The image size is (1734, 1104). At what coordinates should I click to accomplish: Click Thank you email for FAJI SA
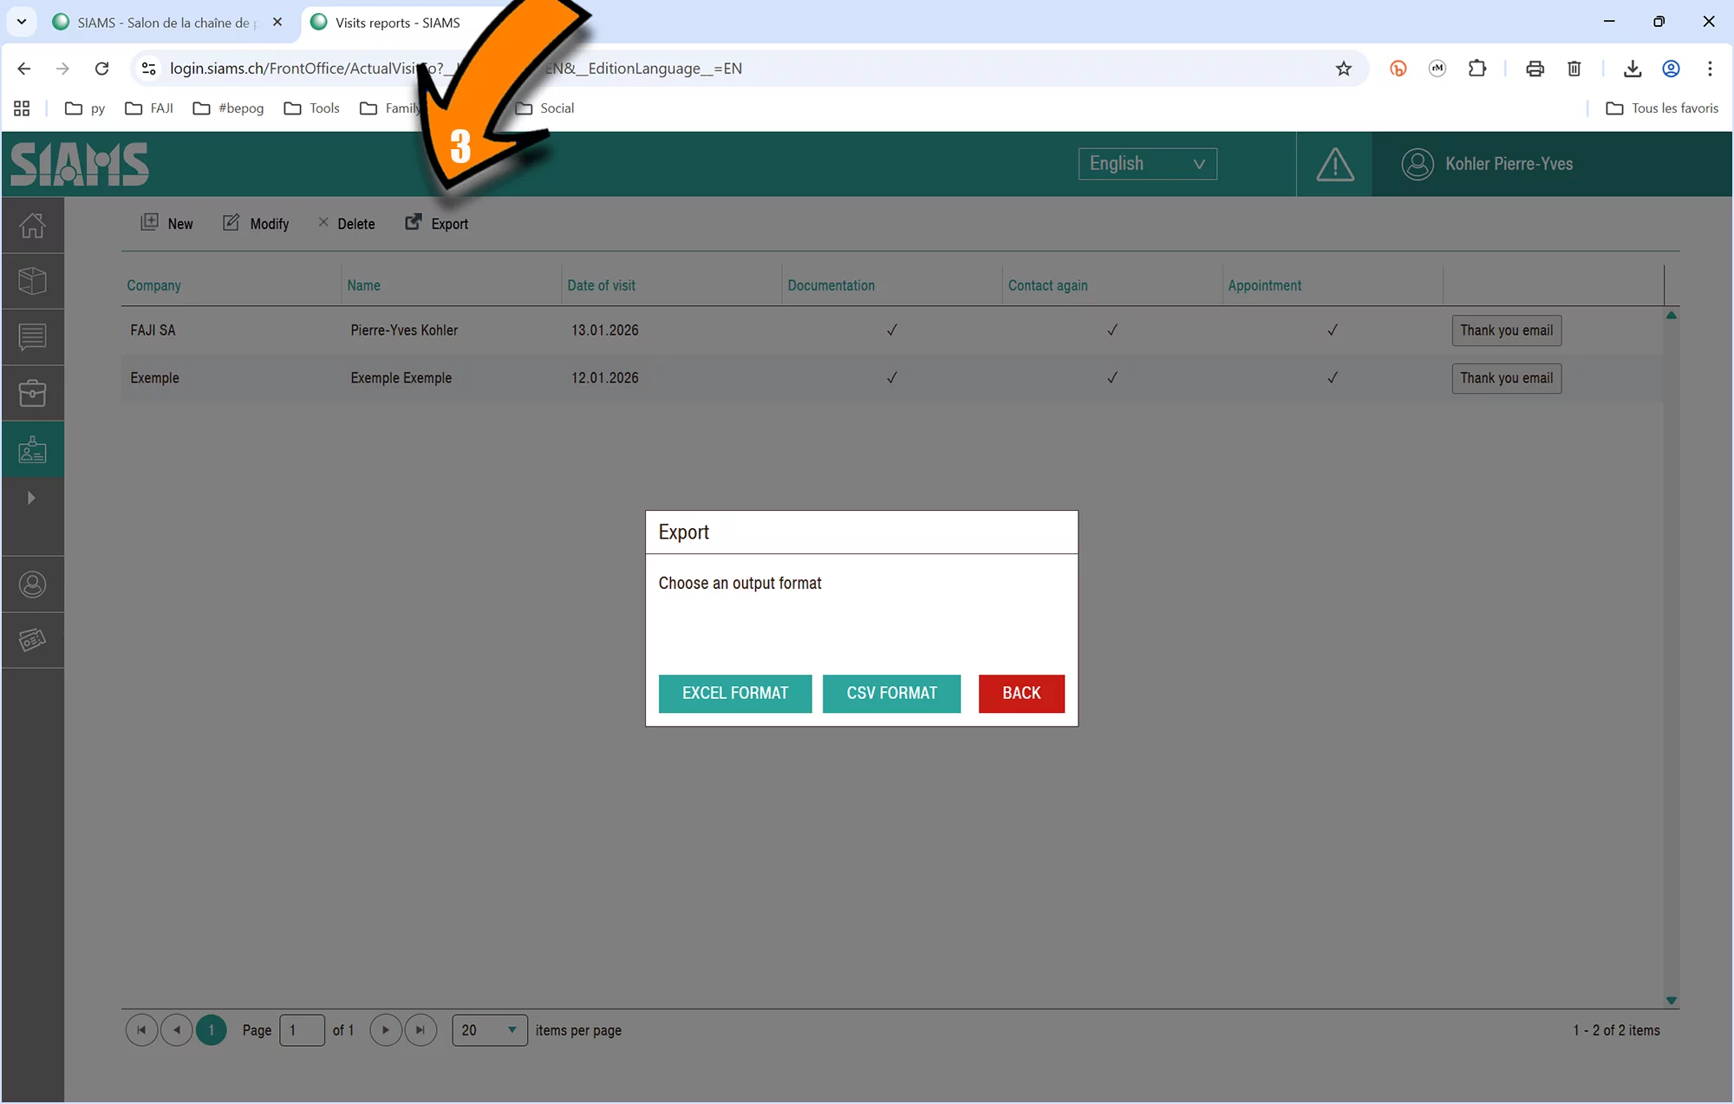click(1505, 330)
